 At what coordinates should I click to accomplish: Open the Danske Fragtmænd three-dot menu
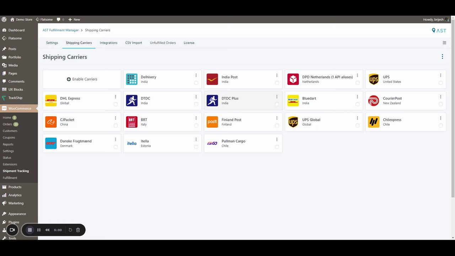tap(116, 139)
